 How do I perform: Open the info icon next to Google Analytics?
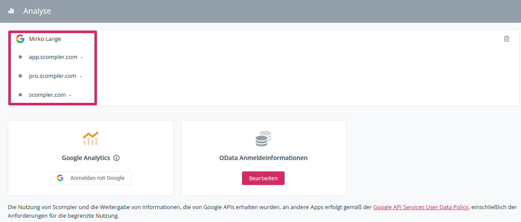(x=116, y=158)
